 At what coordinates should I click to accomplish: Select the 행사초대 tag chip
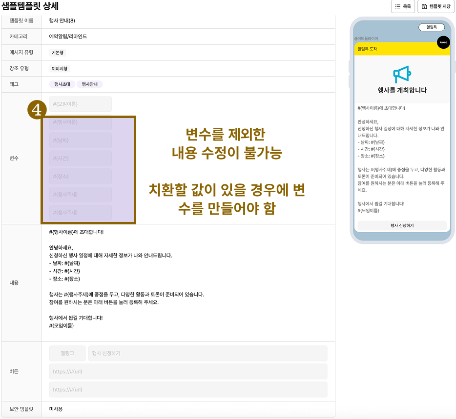[x=62, y=84]
